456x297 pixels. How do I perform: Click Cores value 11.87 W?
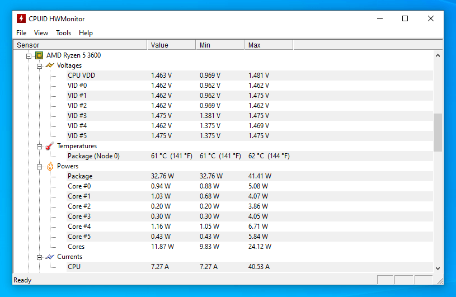(162, 247)
